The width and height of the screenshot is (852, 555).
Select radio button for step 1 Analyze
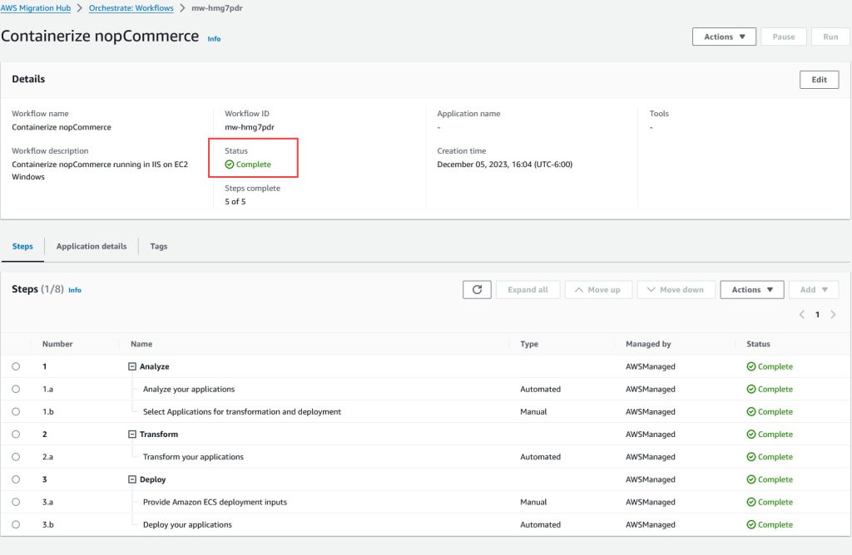click(16, 366)
